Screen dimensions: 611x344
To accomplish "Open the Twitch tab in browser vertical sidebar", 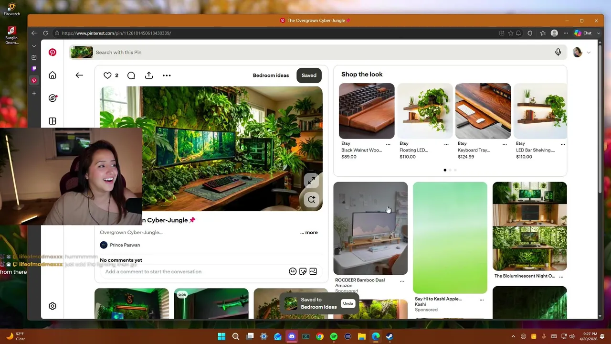I will (34, 69).
